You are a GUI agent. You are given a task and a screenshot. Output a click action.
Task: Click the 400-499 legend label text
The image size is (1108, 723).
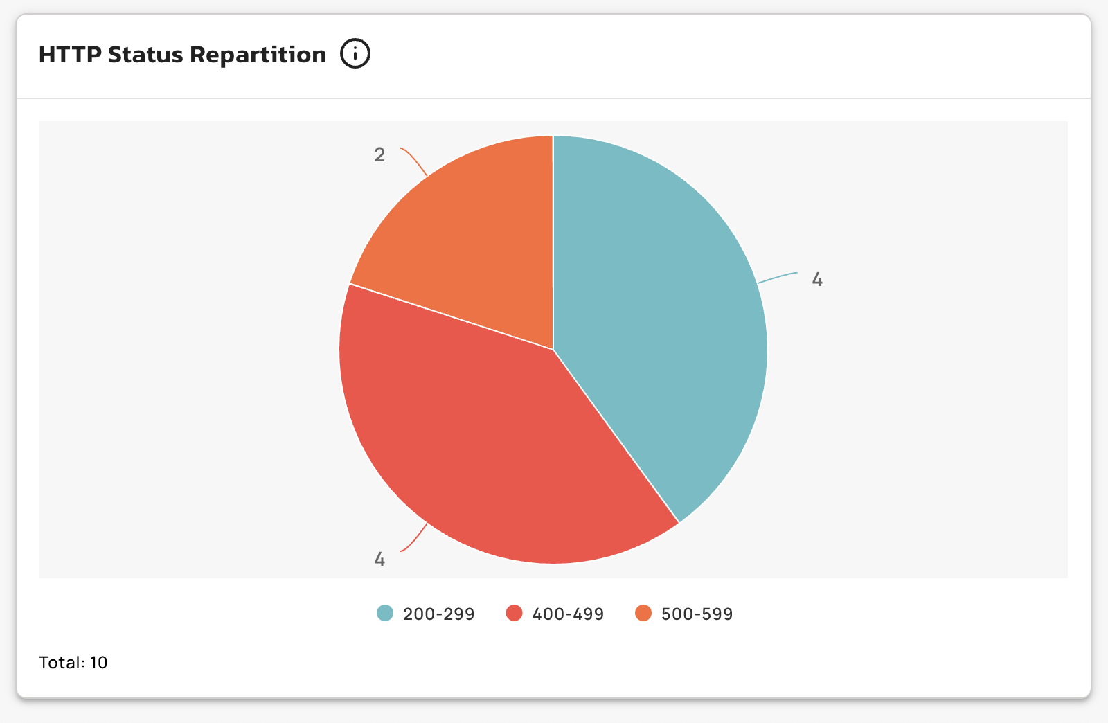(568, 614)
